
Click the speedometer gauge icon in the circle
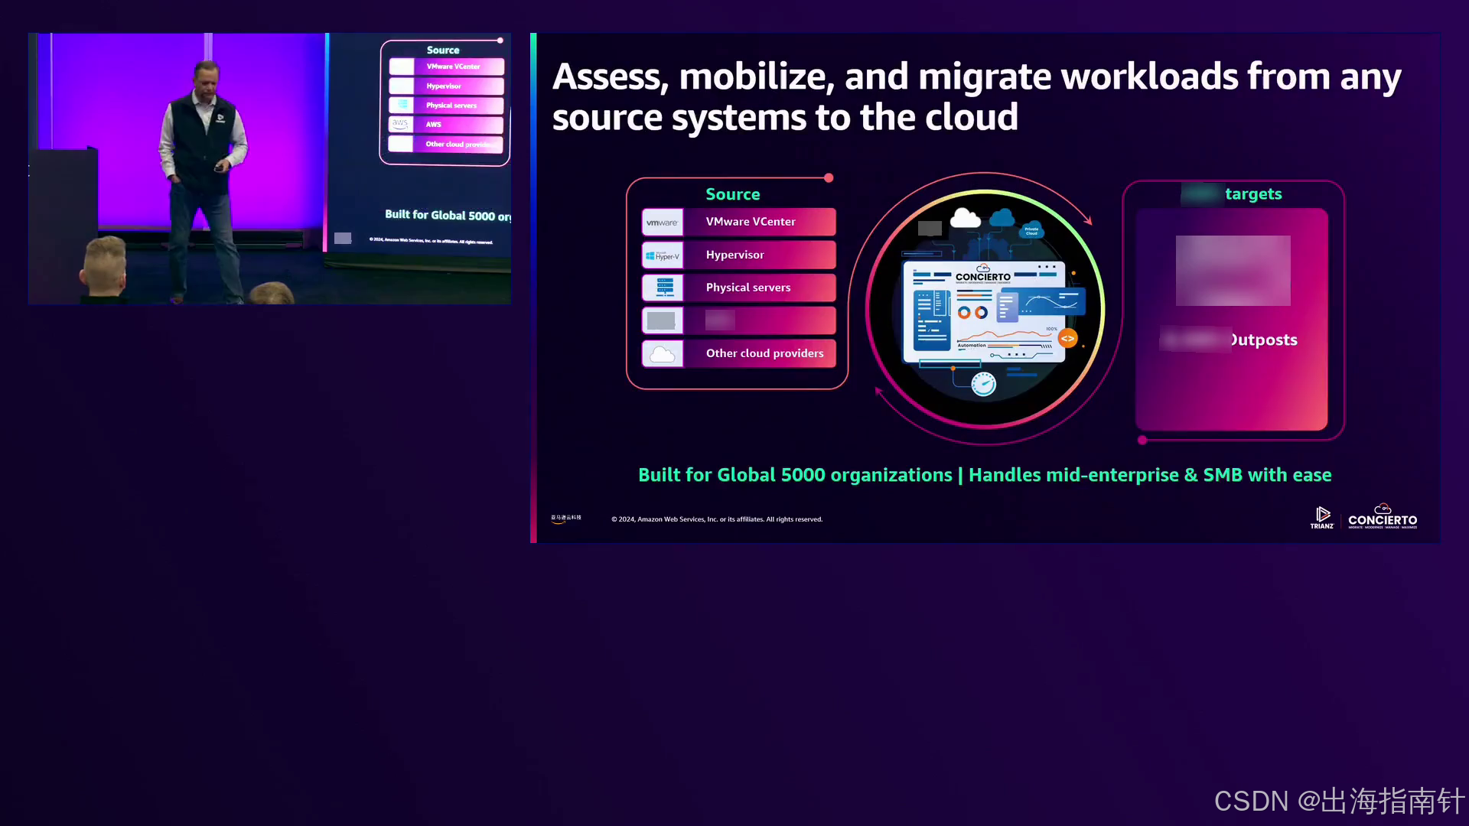click(x=983, y=384)
